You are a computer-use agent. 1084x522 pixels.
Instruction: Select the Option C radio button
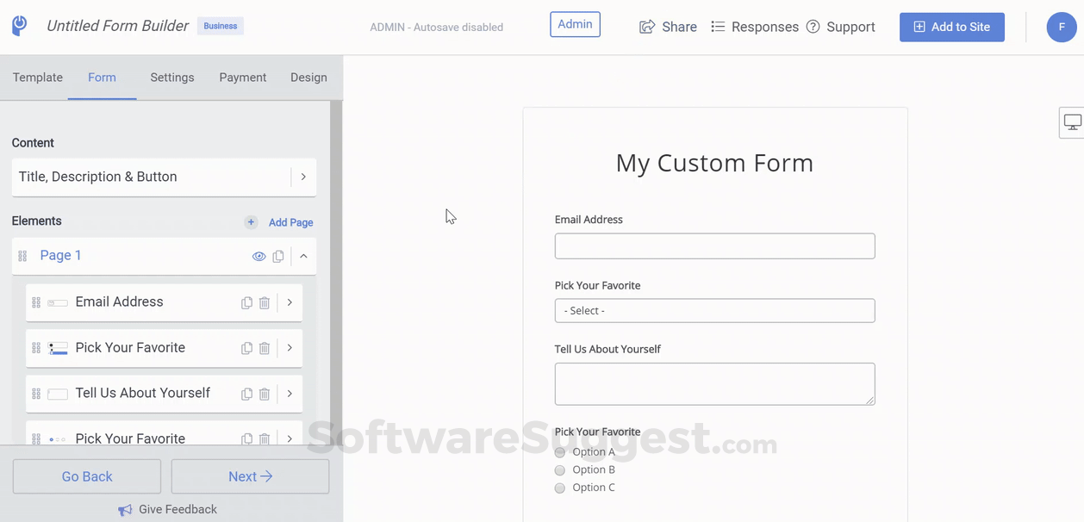(x=561, y=488)
